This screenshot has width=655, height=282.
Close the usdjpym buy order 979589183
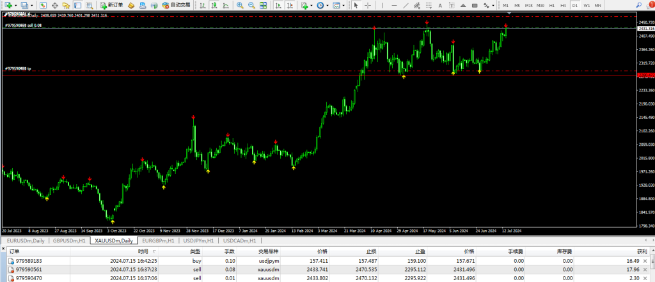pyautogui.click(x=650, y=261)
